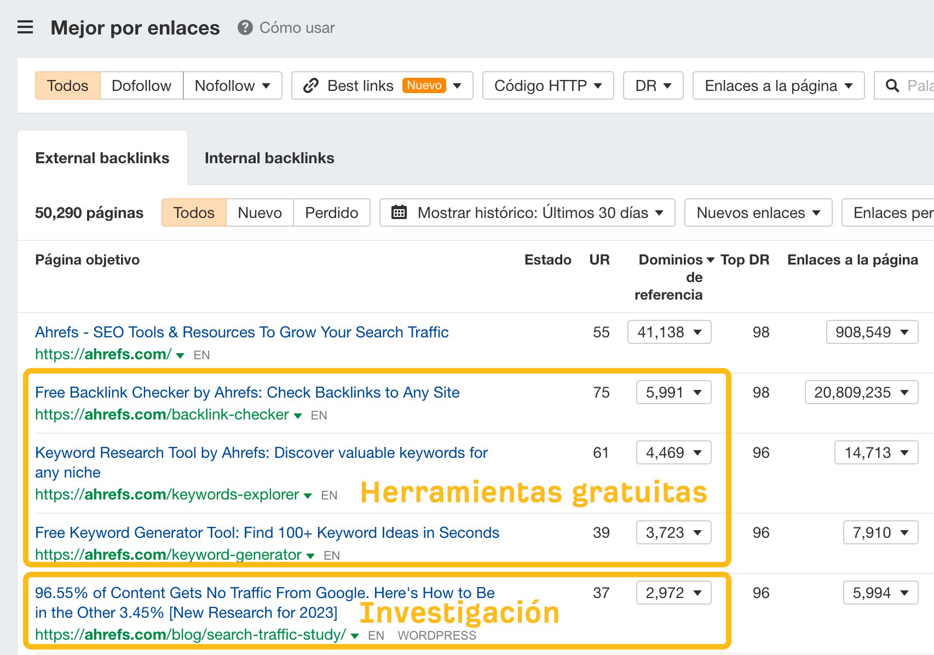Click the calendar icon in Mostrar histórico

click(400, 212)
